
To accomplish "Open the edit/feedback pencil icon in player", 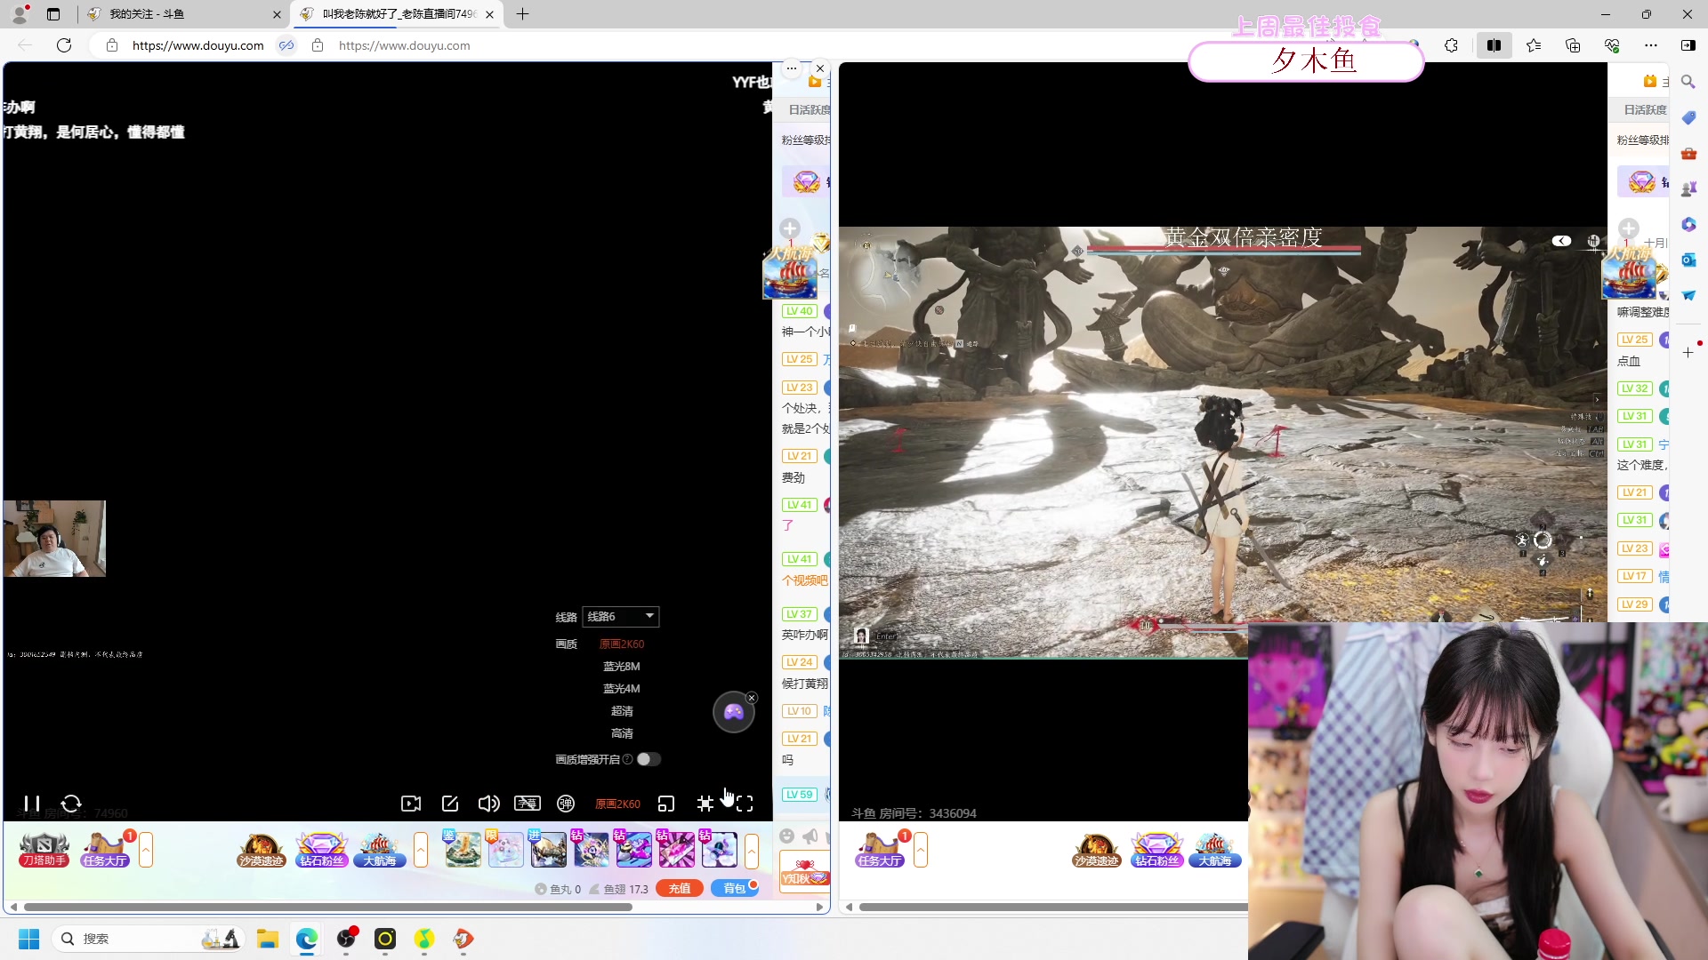I will click(450, 804).
